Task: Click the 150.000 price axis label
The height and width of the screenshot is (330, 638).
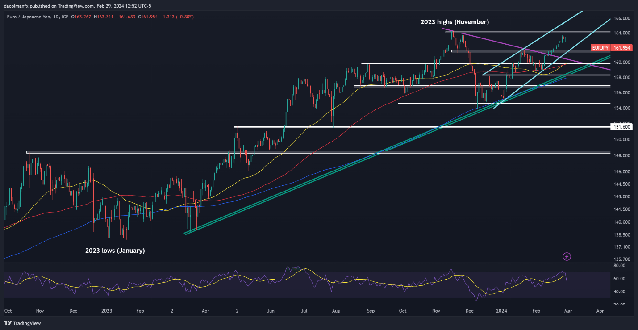Action: pos(622,139)
